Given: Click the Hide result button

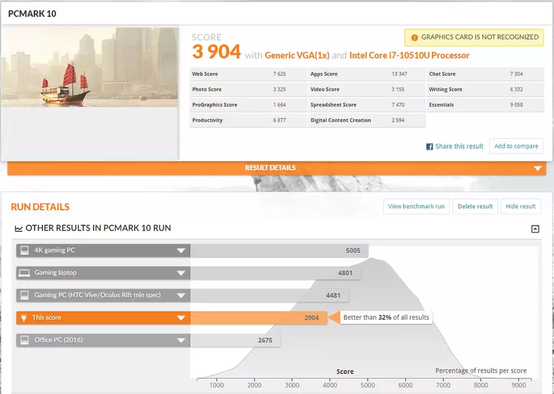Looking at the screenshot, I should (520, 206).
